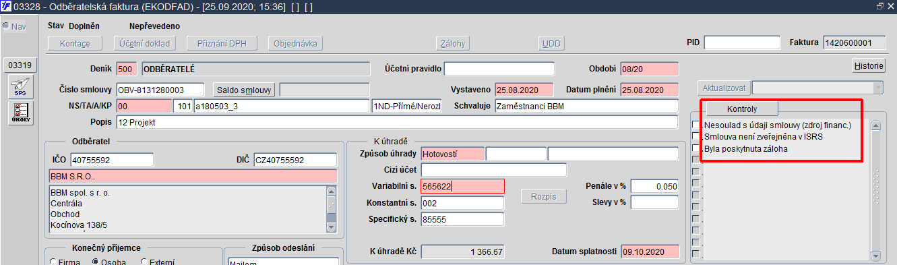
Task: Click the Variabilní s. field 565622
Action: pyautogui.click(x=462, y=186)
